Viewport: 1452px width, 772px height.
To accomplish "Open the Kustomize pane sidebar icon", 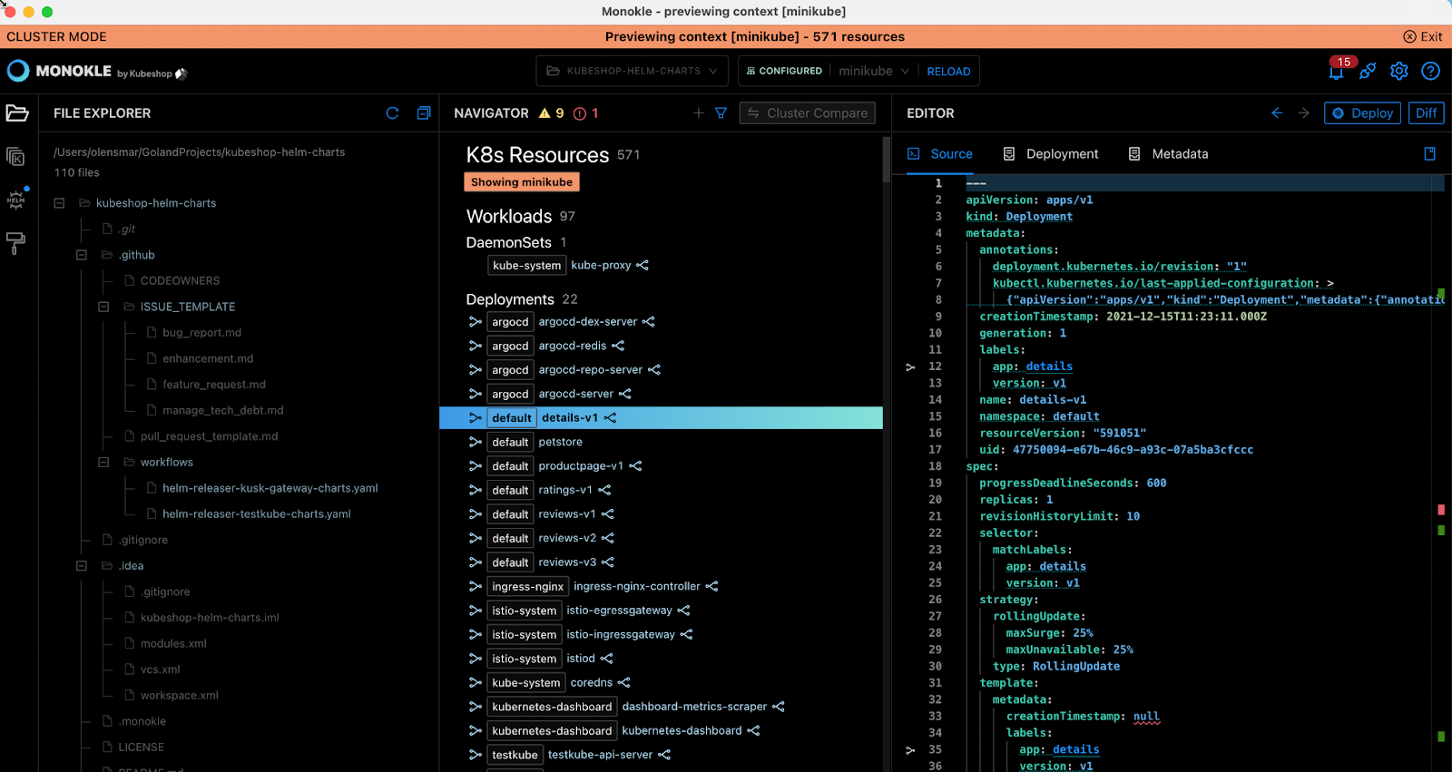I will tap(15, 157).
